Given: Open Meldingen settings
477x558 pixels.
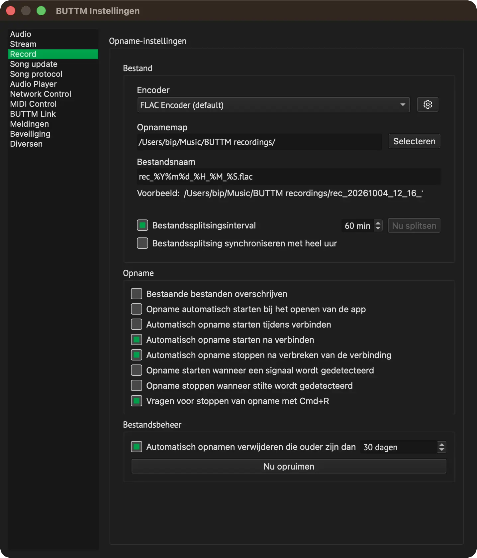Looking at the screenshot, I should [53, 124].
